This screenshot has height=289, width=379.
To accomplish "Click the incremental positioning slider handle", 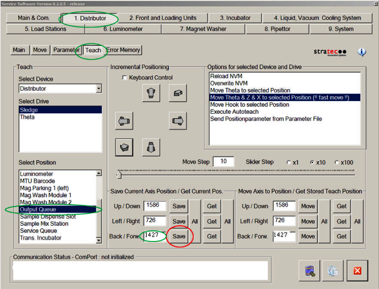I will (x=119, y=175).
